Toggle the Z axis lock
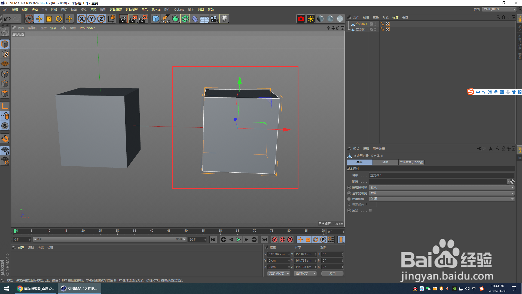 pos(101,19)
